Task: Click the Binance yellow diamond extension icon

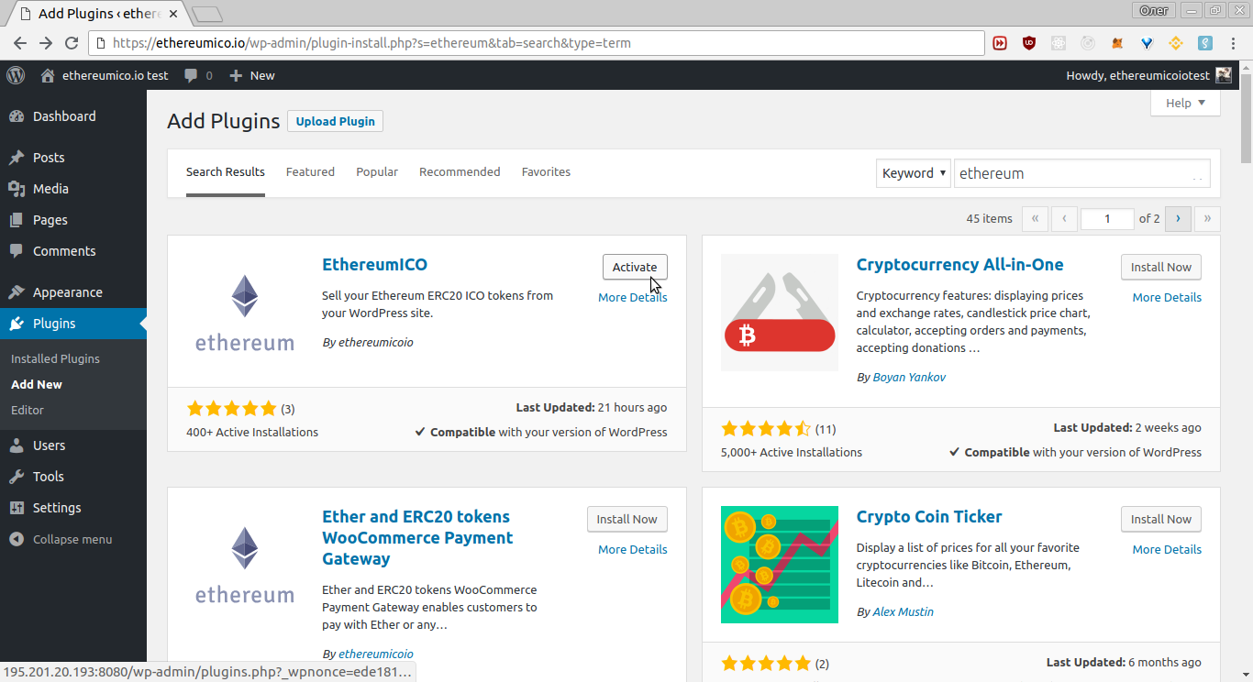Action: coord(1176,43)
